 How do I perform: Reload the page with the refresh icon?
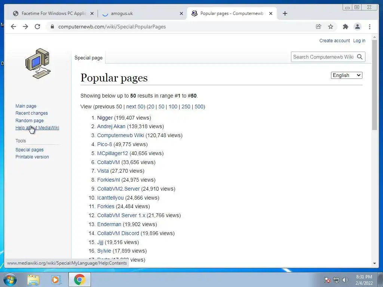[x=37, y=27]
